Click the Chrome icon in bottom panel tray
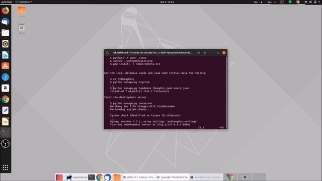This screenshot has width=322, height=181. [230, 177]
